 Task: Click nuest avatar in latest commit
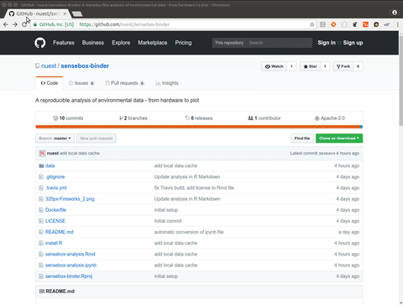42,153
